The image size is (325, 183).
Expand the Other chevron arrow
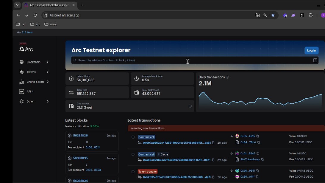click(x=48, y=101)
